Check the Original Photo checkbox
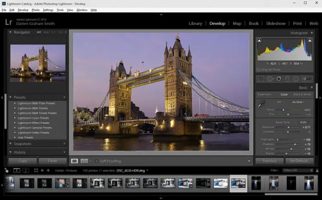Screen dimensions: 322x200 click(x=259, y=69)
